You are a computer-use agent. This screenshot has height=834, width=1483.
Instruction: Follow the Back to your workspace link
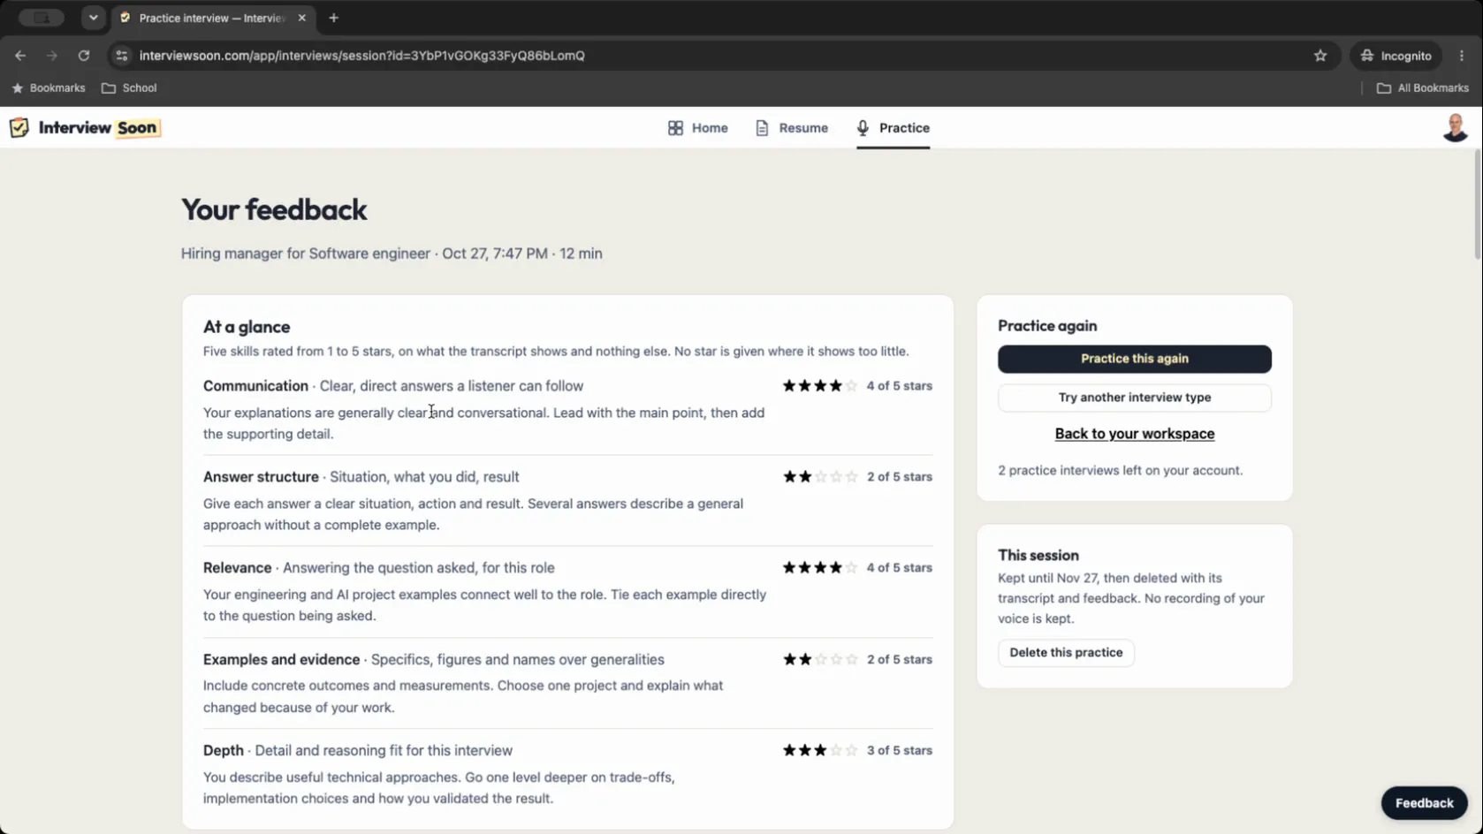pos(1135,434)
